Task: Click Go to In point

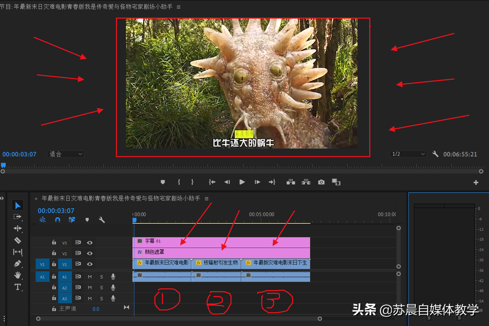Action: tap(212, 182)
